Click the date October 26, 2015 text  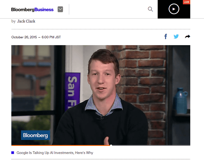24,37
